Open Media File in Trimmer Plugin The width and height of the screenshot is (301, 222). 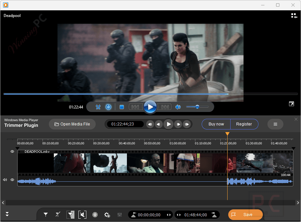point(72,124)
